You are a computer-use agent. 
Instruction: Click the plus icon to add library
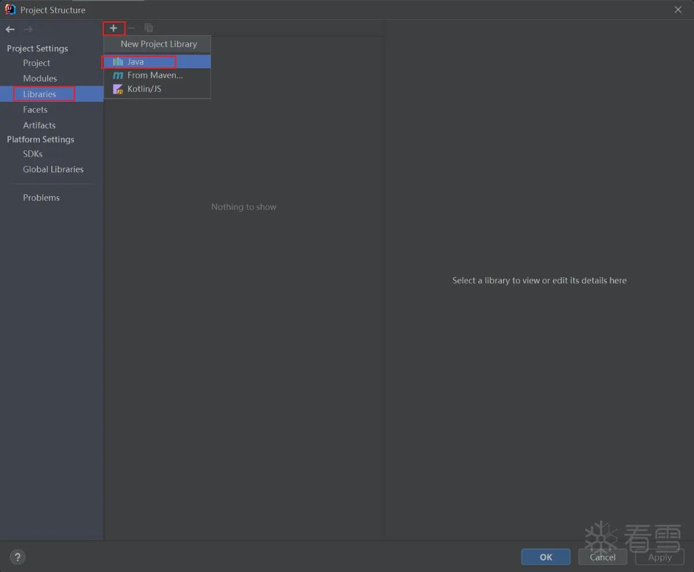(113, 28)
